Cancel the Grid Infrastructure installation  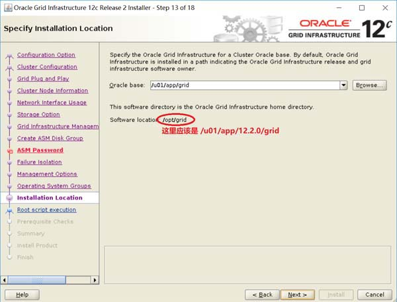click(x=375, y=295)
